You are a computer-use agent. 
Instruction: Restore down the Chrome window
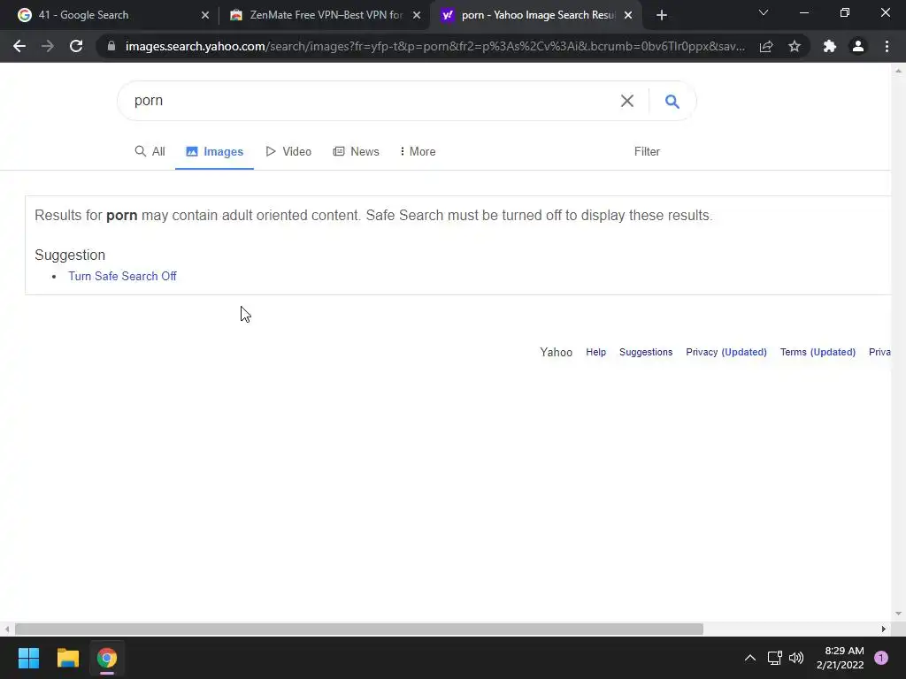point(845,12)
